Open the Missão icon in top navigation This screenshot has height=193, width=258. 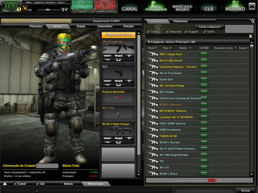[x=235, y=6]
